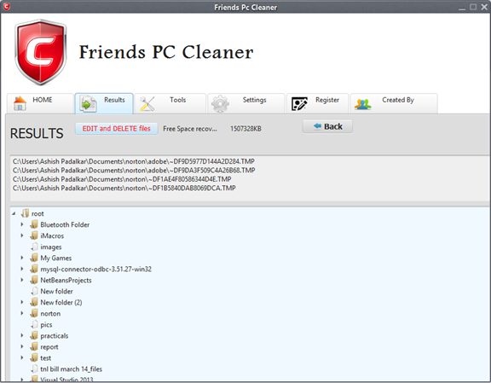Expand the Bluetooth Folder node
Image resolution: width=491 pixels, height=383 pixels.
click(22, 224)
